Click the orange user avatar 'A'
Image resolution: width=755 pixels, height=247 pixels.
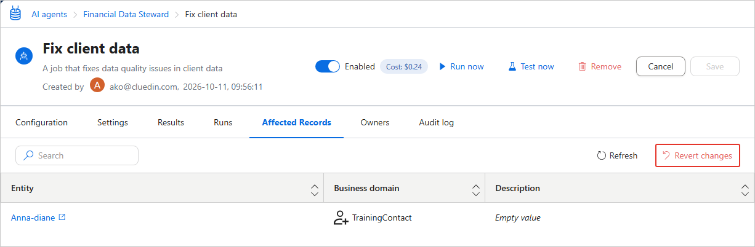tap(97, 85)
